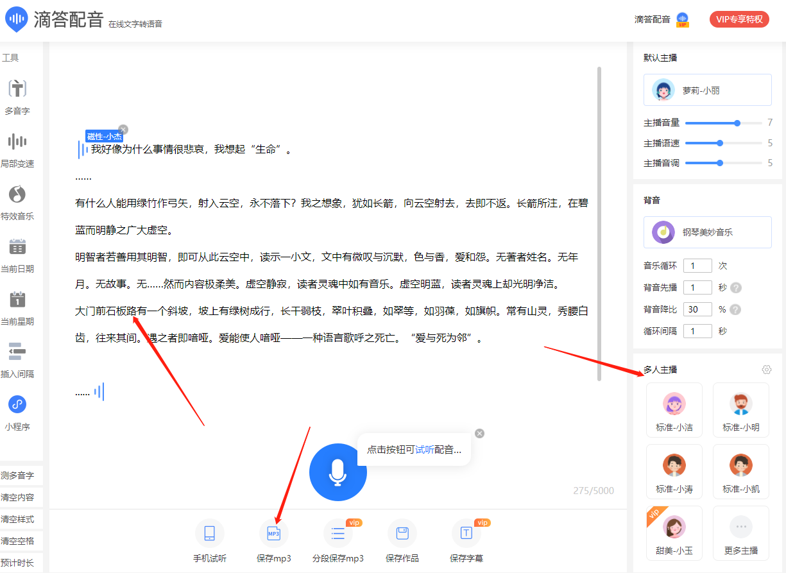
Task: Click the 磁性-小杰 voice label
Action: pyautogui.click(x=104, y=136)
